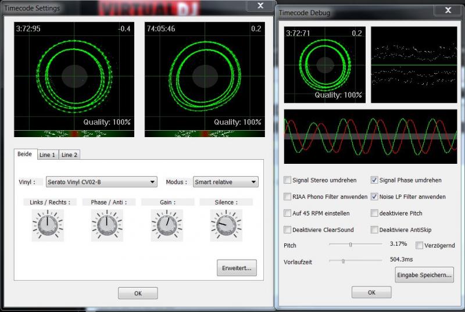Click the right deck timecode scope 74:05:46

205,76
